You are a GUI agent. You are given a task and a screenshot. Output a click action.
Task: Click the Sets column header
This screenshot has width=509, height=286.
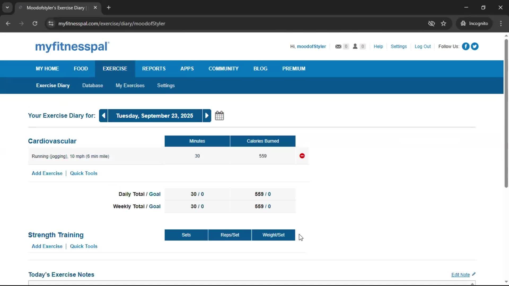point(186,235)
